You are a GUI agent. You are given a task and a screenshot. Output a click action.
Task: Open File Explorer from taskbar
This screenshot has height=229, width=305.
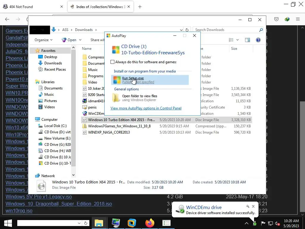pyautogui.click(x=99, y=223)
